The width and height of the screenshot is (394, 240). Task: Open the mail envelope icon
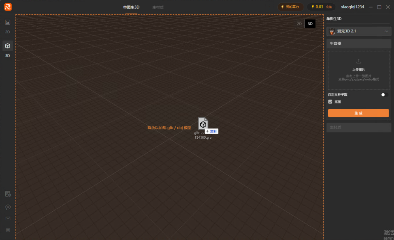pyautogui.click(x=8, y=218)
